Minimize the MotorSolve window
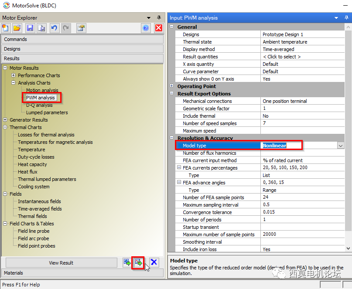 coord(345,5)
